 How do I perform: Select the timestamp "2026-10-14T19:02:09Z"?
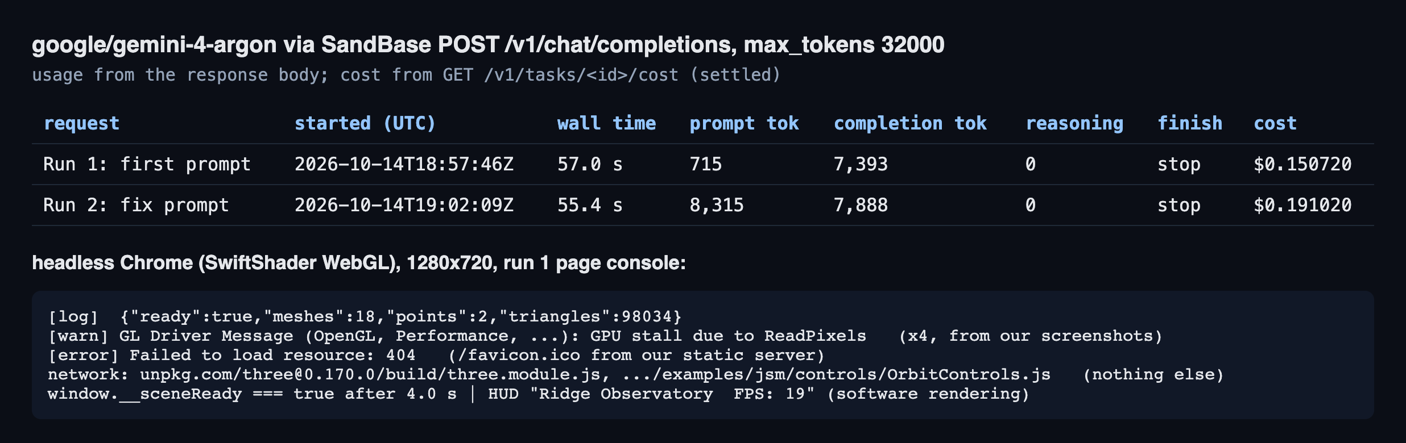pos(404,205)
